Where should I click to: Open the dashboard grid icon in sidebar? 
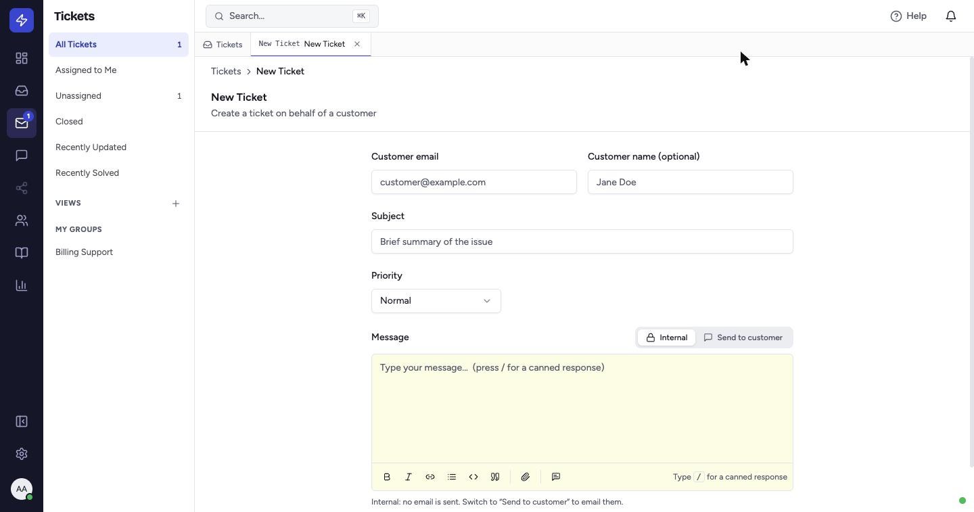click(x=22, y=58)
